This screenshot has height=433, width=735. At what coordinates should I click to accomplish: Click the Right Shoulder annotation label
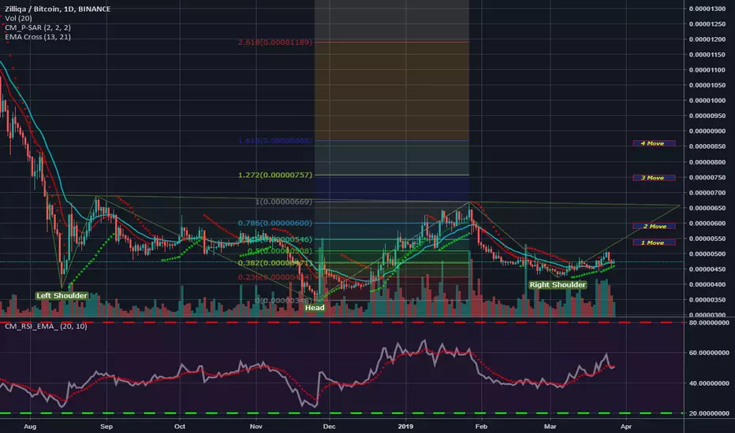(x=558, y=285)
